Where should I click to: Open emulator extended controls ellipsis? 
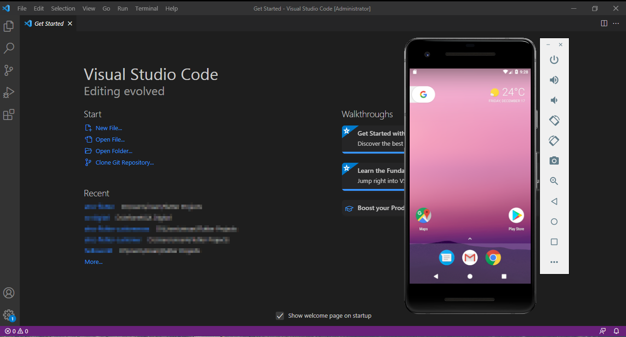click(x=554, y=262)
